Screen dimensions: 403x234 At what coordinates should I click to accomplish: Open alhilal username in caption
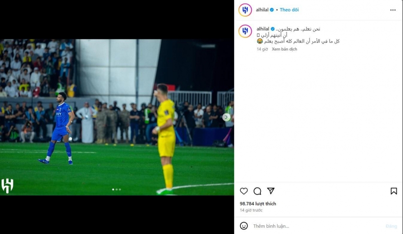(263, 29)
